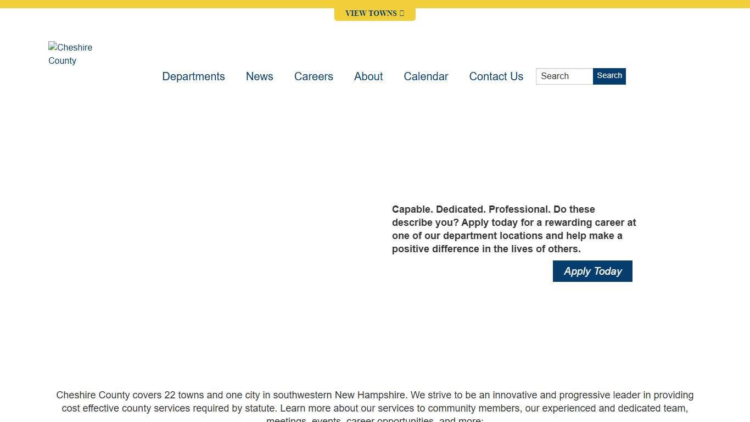
Task: Open the Calendar page
Action: tap(426, 76)
